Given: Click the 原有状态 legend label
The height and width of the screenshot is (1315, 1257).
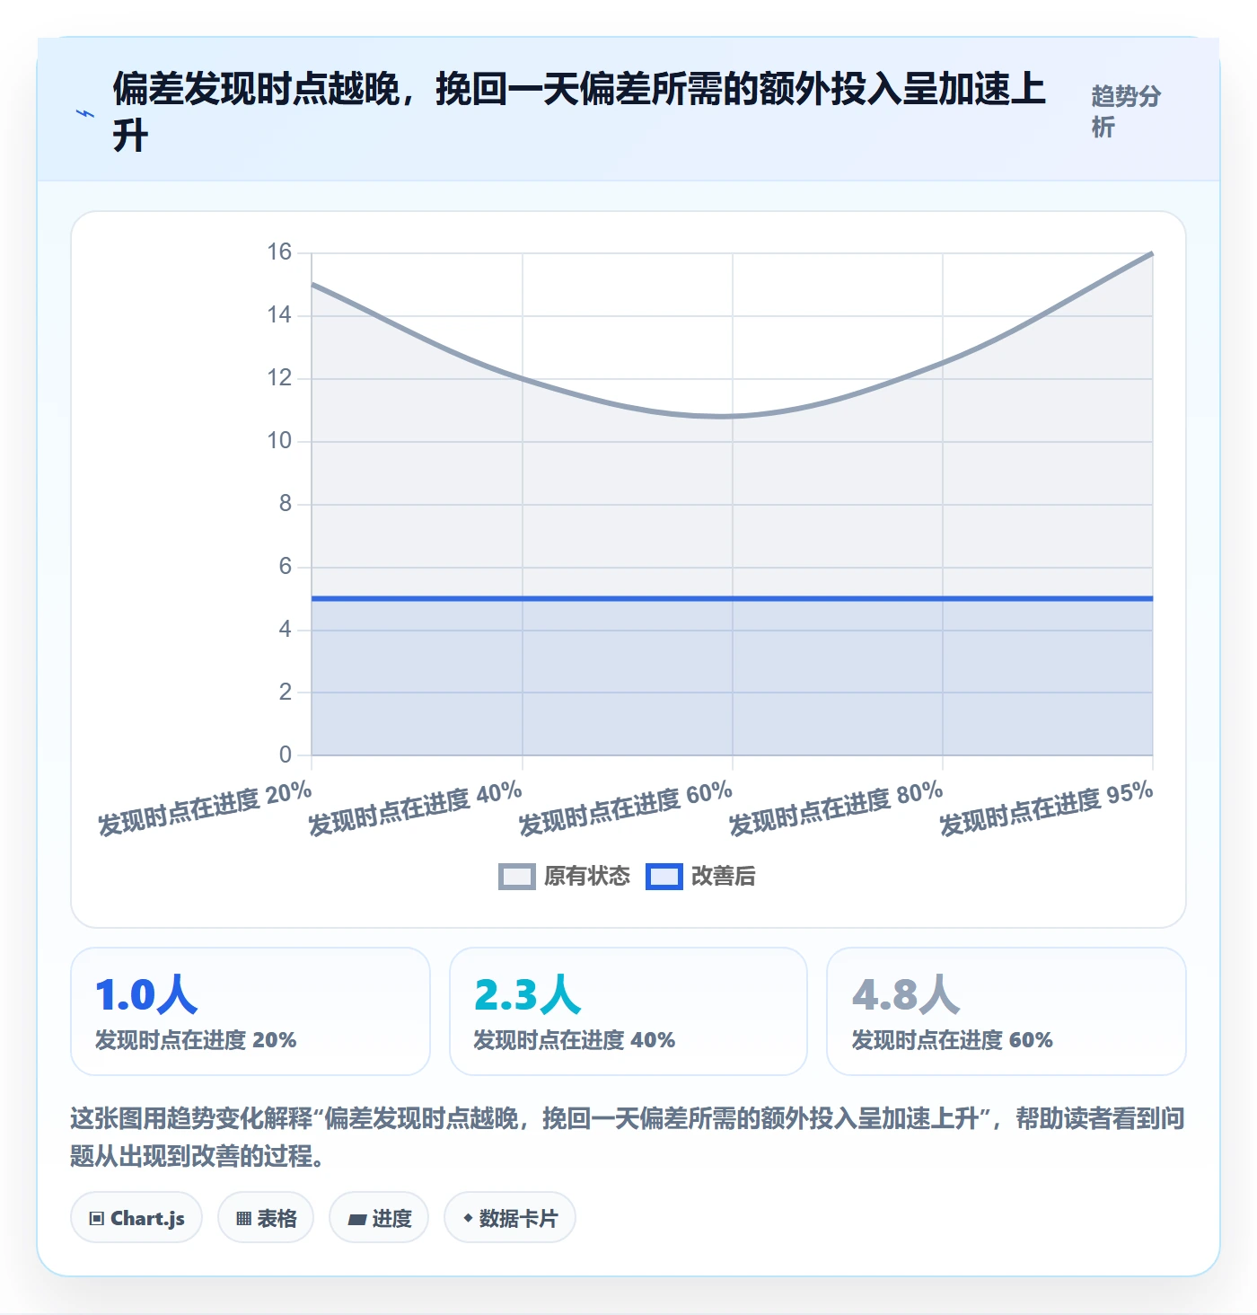Looking at the screenshot, I should coord(587,877).
